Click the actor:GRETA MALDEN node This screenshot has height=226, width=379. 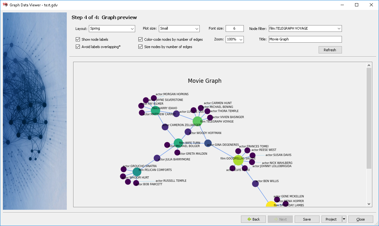click(177, 152)
